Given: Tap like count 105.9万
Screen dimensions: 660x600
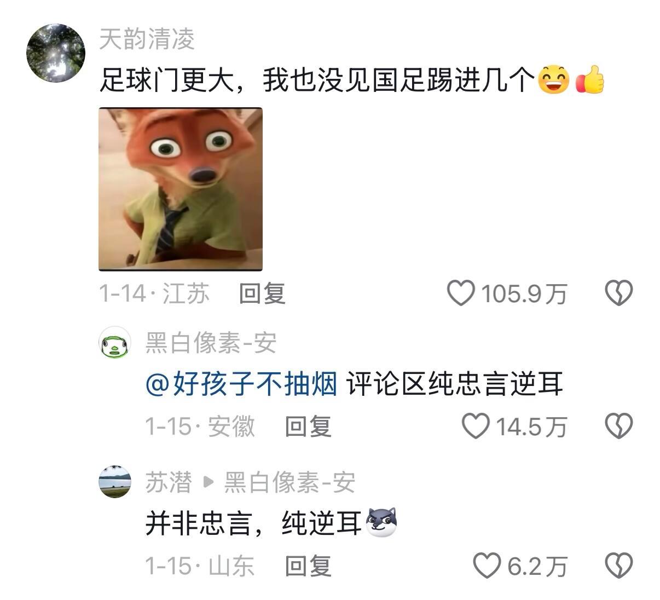Looking at the screenshot, I should click(524, 294).
